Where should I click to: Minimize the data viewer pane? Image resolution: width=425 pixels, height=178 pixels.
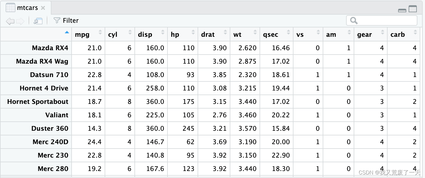tap(402, 11)
